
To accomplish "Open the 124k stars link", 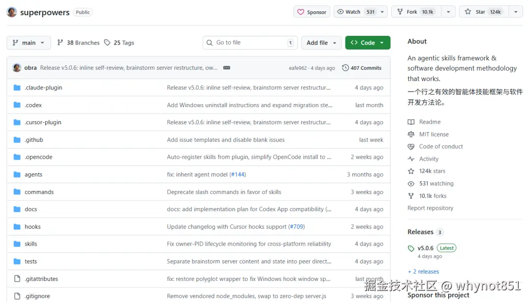I will coord(432,171).
